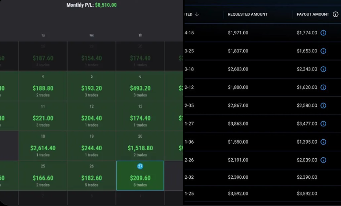Screen dimensions: 341x206
Task: Click requested amount $3,592.00
Action: [238, 194]
